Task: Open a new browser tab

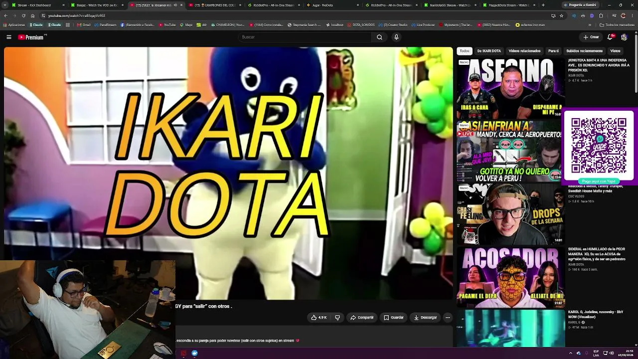Action: click(543, 5)
